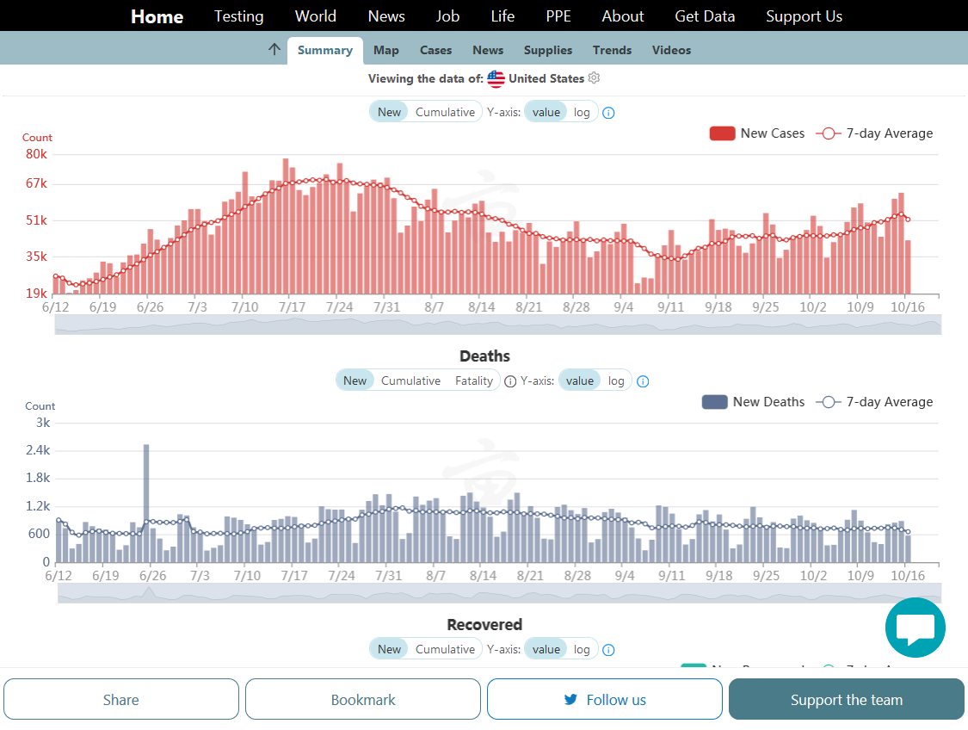
Task: Set cases Y-axis to value
Action: [x=546, y=112]
